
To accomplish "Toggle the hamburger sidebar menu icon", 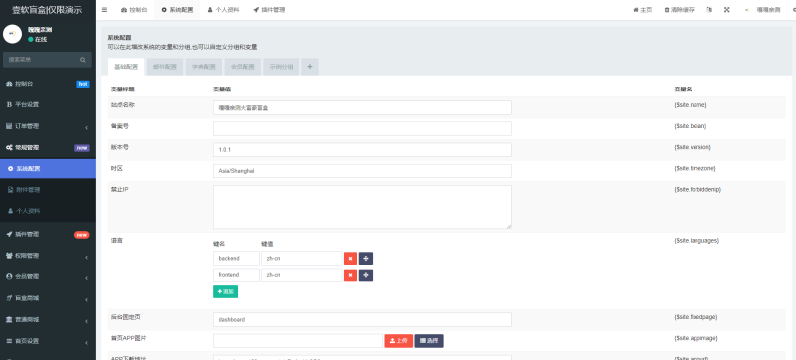I will pyautogui.click(x=104, y=10).
